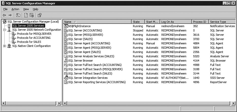Viewport: 237px width, 112px height.
Task: Click process ID 3616
Action: pos(196,35)
